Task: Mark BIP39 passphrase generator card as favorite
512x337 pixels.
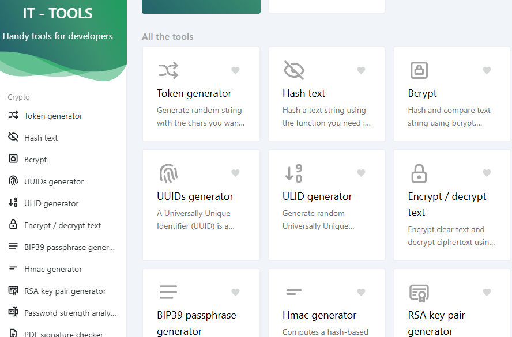Action: coord(235,292)
